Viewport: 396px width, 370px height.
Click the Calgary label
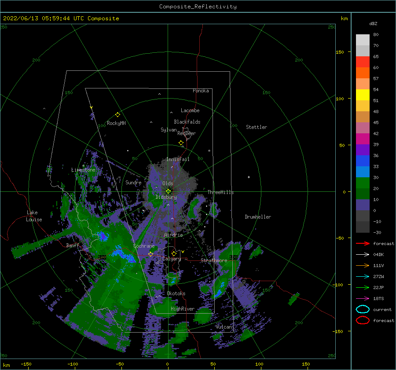coord(172,259)
